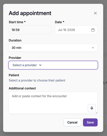Click into the Additional context text area

point(53,103)
